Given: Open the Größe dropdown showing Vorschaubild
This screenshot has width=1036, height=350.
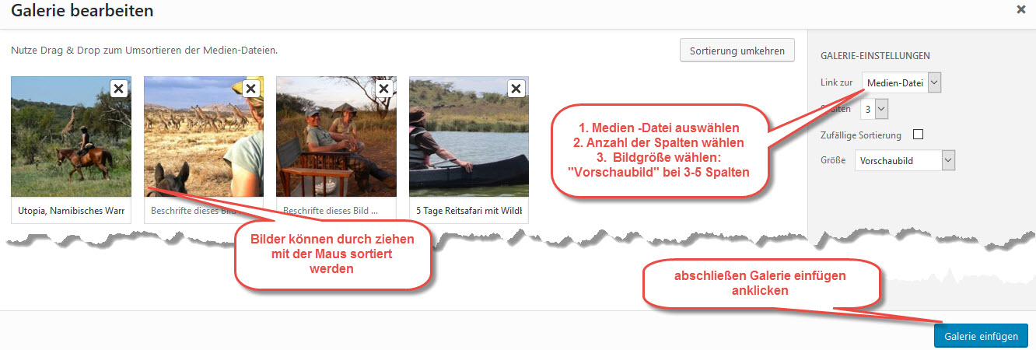Looking at the screenshot, I should point(905,161).
